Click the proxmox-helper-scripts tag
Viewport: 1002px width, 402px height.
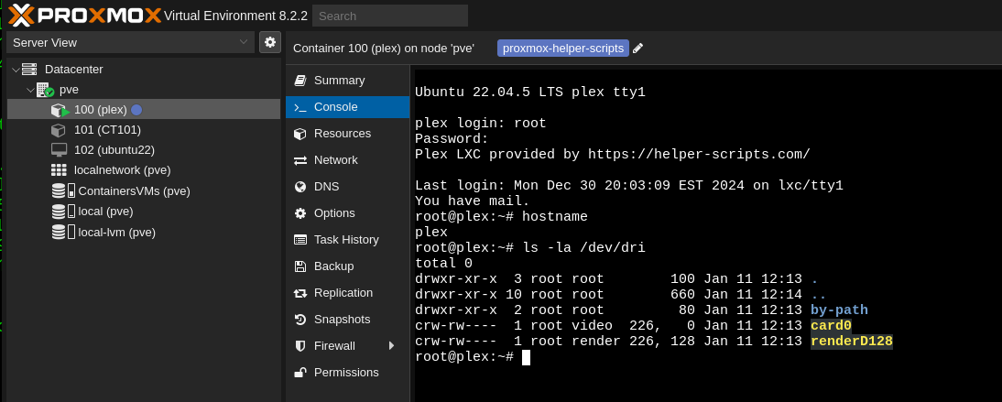[563, 49]
